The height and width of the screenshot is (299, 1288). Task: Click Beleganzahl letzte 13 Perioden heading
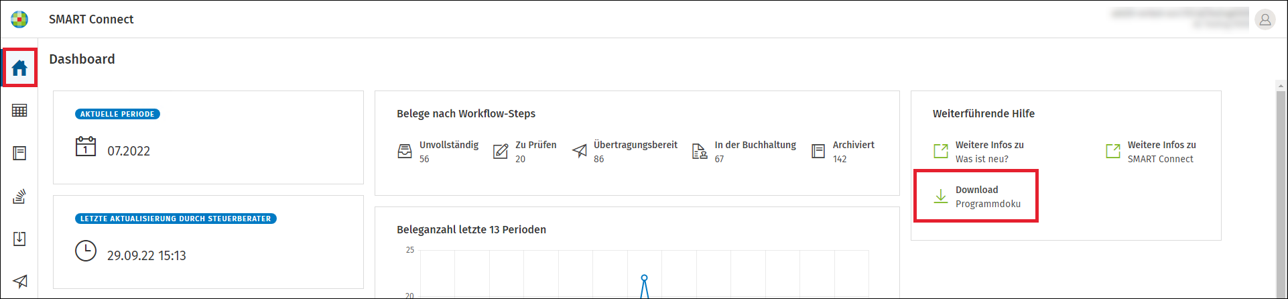[x=471, y=230]
